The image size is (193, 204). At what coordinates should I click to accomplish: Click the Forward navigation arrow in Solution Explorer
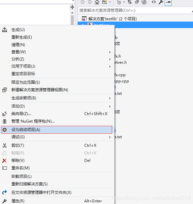tap(90, 2)
